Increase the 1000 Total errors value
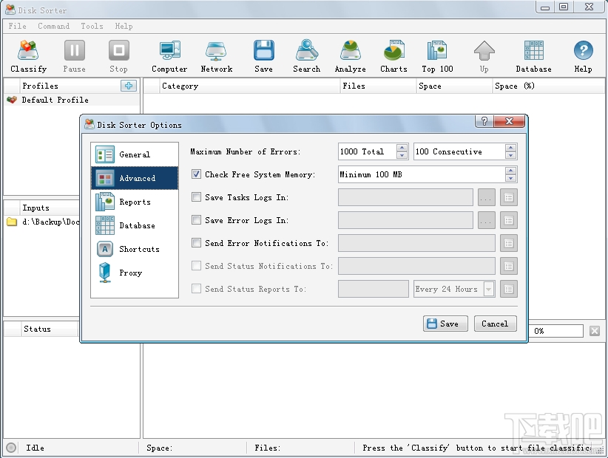 click(x=402, y=148)
